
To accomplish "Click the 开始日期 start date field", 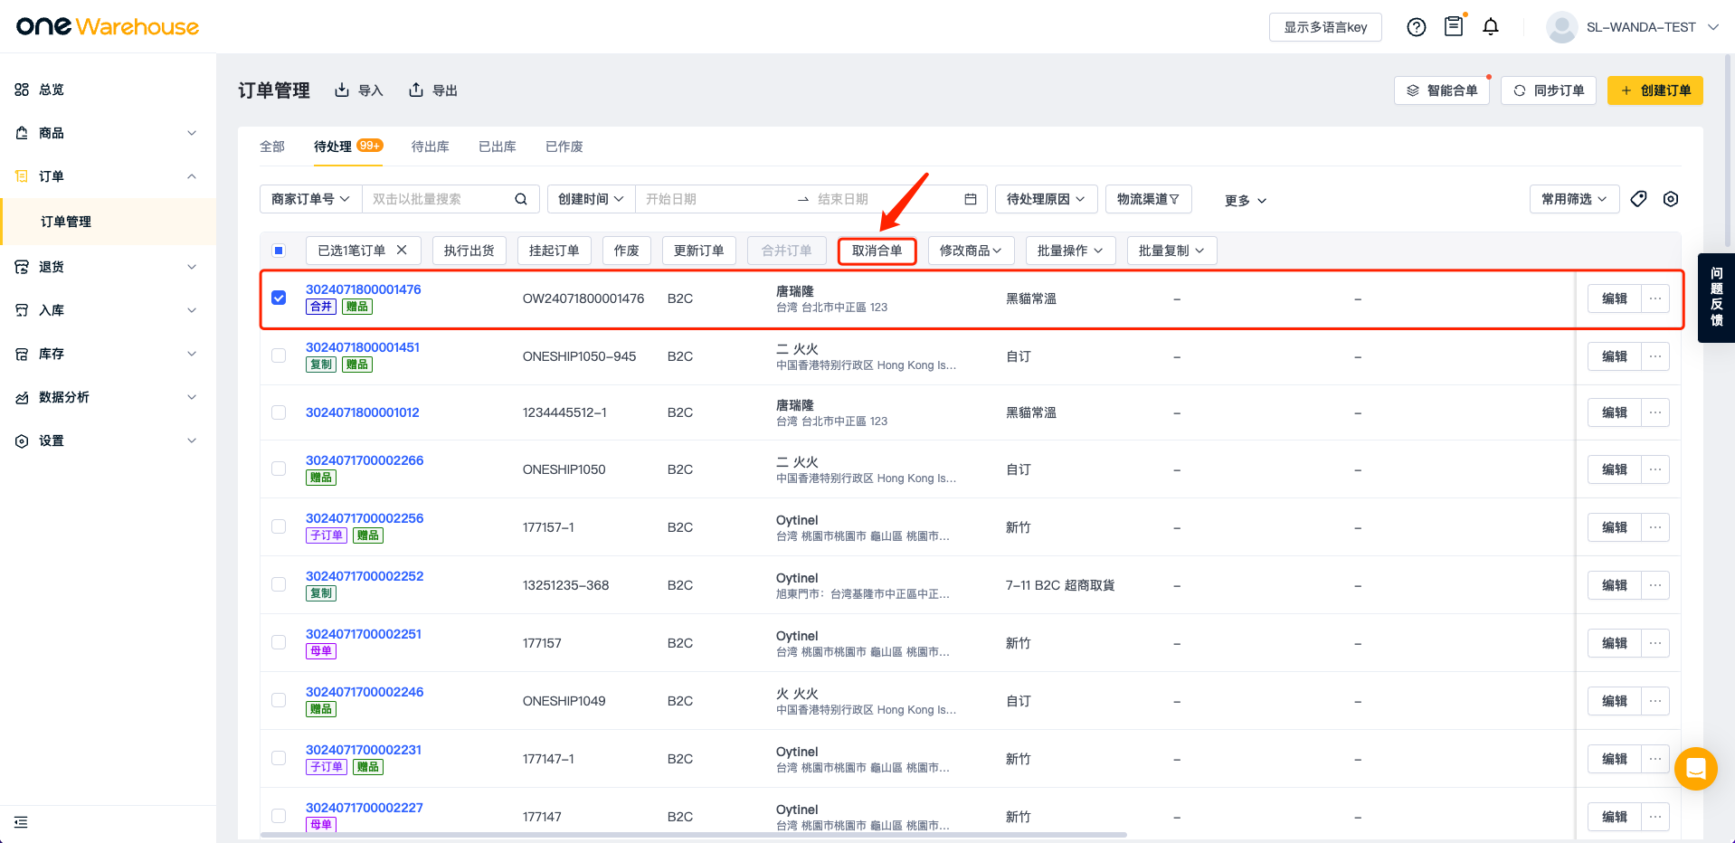I will click(715, 199).
